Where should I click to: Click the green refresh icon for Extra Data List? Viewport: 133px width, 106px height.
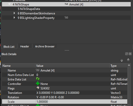tap(38, 79)
